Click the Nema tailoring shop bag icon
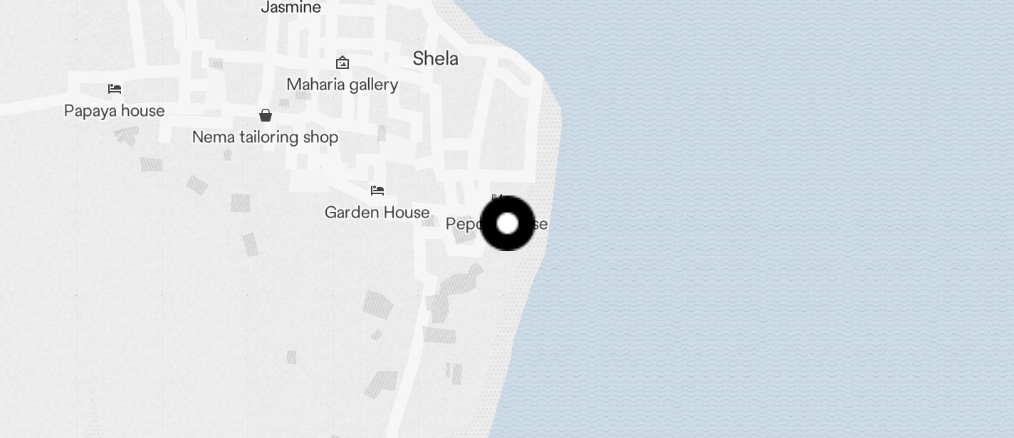 (266, 115)
